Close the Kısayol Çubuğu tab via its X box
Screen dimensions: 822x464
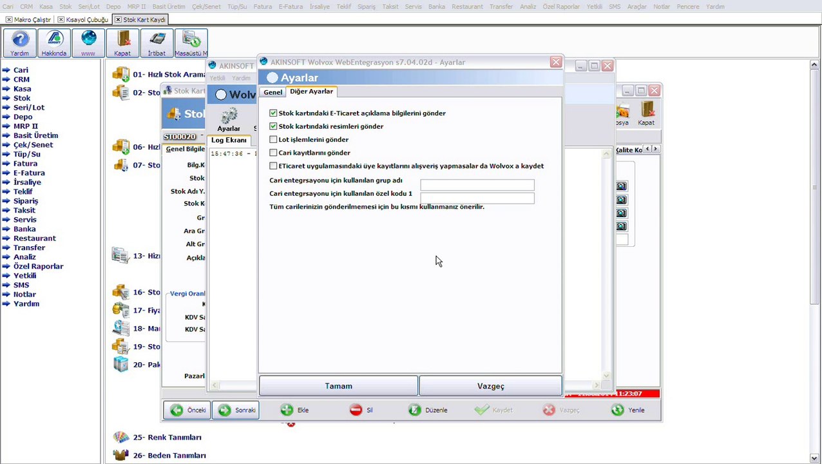61,20
